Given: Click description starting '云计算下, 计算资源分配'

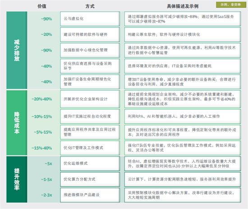Looking at the screenshot, I should click(x=183, y=179).
